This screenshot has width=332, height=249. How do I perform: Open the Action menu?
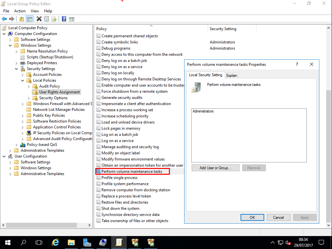point(20,11)
